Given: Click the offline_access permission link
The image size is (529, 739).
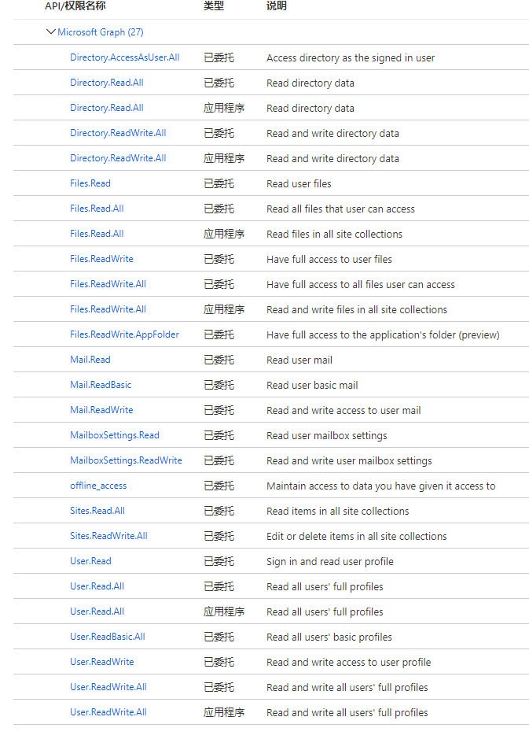Looking at the screenshot, I should point(97,486).
